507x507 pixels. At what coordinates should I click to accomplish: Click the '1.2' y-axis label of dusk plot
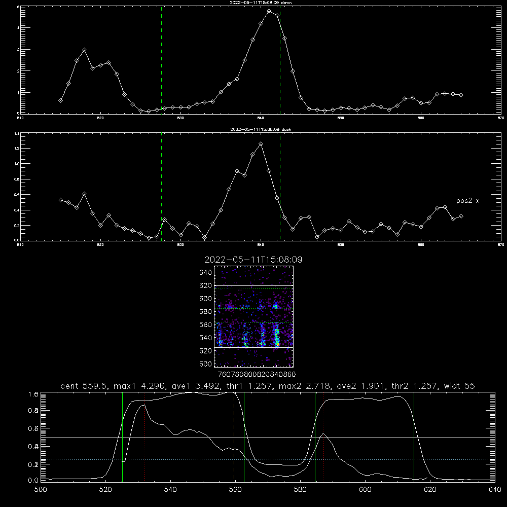[x=17, y=149]
